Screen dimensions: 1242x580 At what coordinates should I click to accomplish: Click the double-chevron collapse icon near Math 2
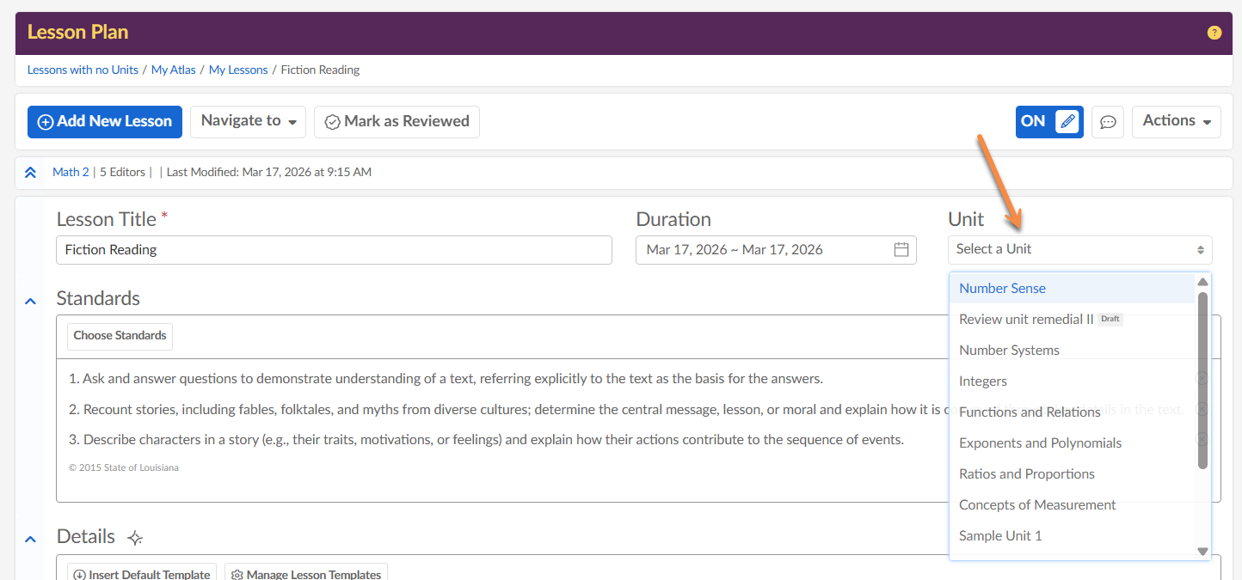30,173
